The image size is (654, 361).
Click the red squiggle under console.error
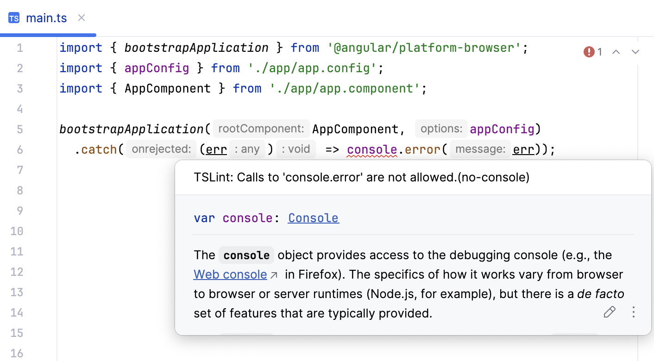[x=372, y=155]
